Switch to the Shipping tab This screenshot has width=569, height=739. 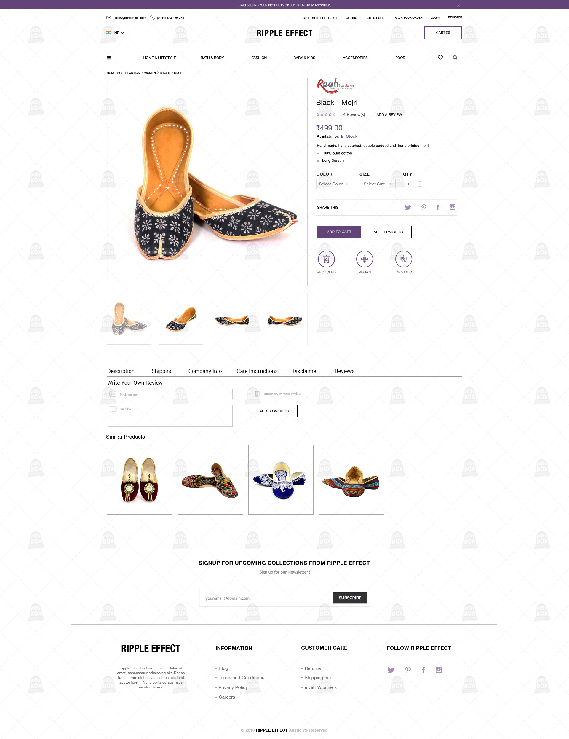coord(162,371)
